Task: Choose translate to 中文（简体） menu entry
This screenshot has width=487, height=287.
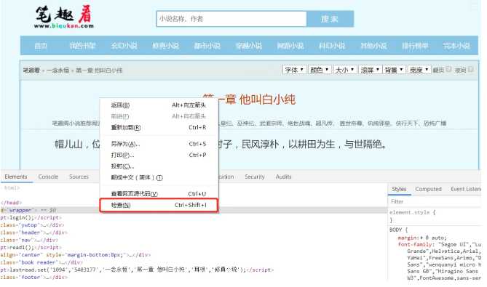Action: click(x=159, y=177)
